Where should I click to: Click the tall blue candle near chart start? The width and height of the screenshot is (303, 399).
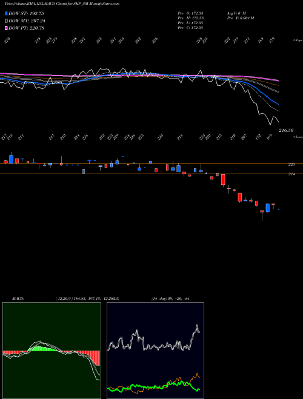11,159
